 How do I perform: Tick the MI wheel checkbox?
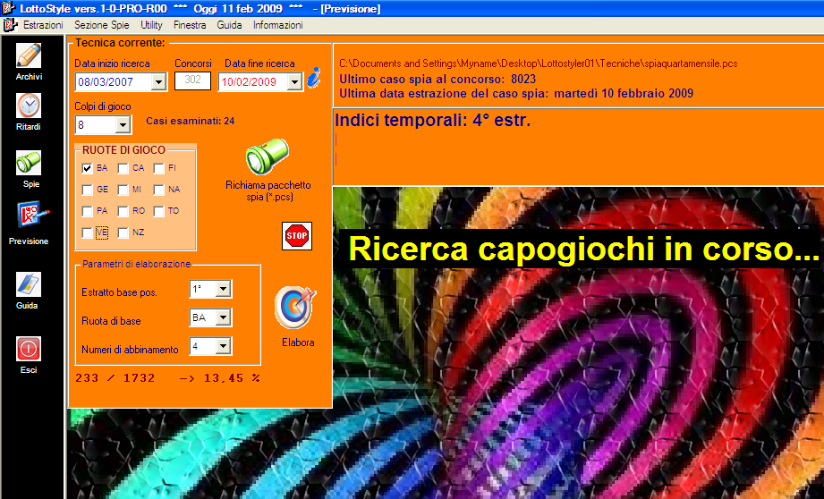tap(123, 190)
